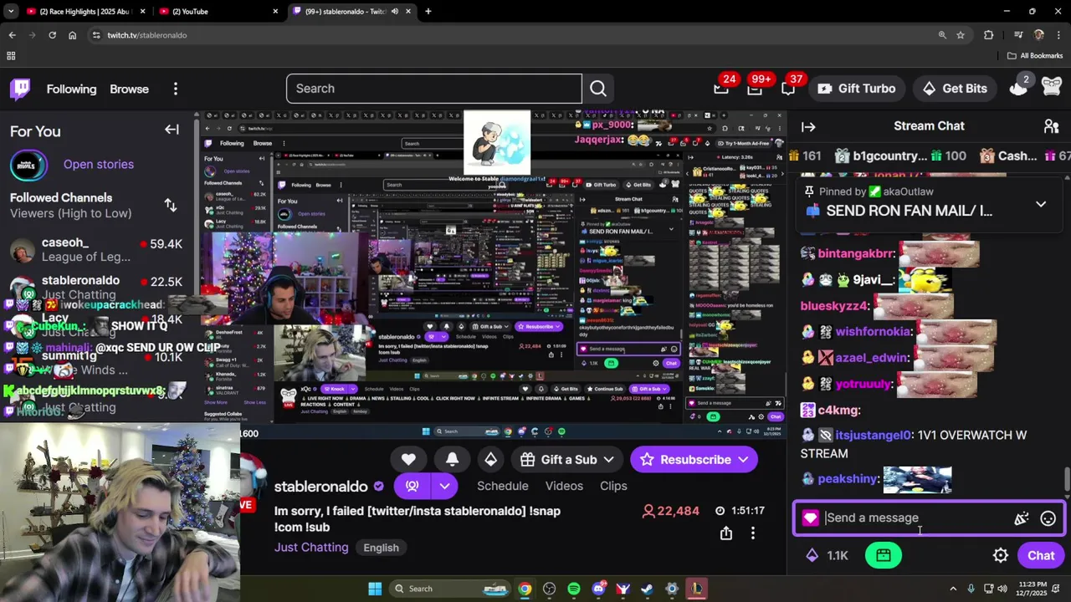
Task: Open the emote picker in chat
Action: pos(1048,518)
